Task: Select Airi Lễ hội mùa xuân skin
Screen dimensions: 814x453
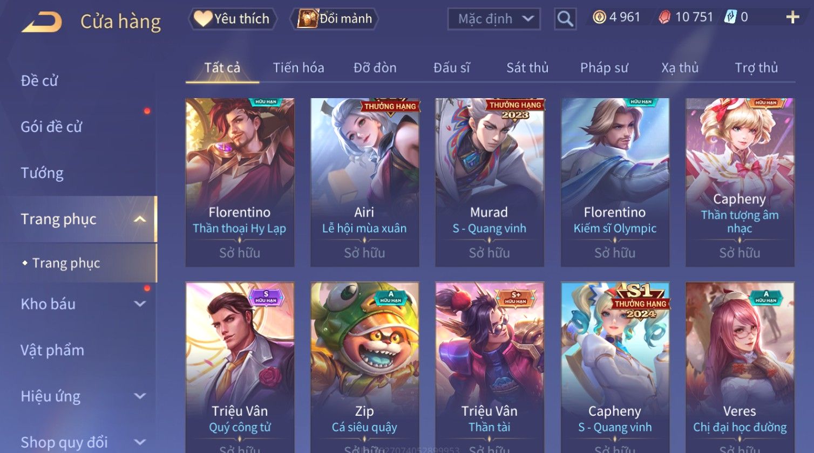Action: tap(364, 182)
